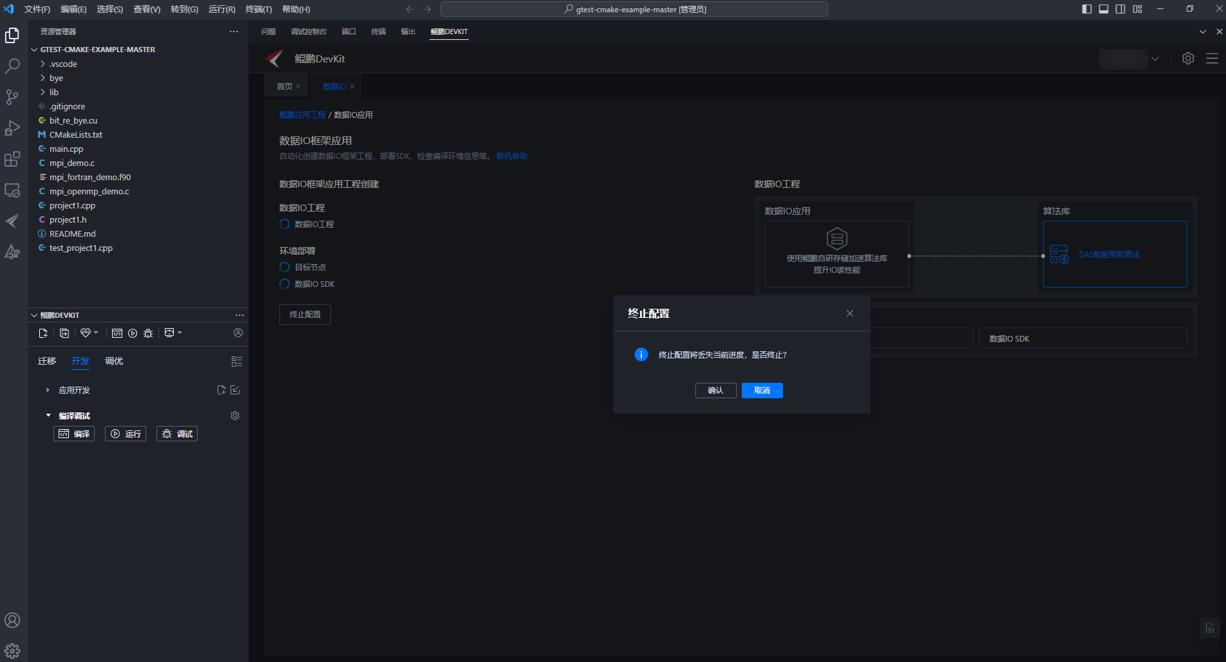Open settings gear in 鲲鹏DevKit header
The image size is (1226, 662).
coord(1189,59)
